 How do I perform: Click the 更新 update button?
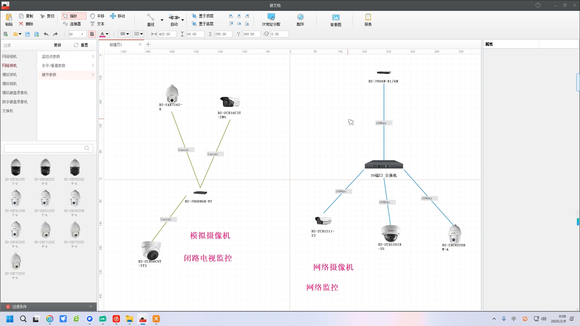coord(57,45)
